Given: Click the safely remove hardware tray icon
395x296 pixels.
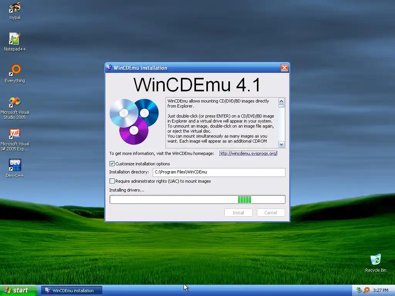Looking at the screenshot, I should pos(359,290).
